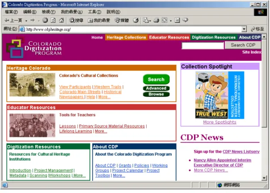270x193 pixels.
Task: Open the More CDP News link
Action: [x=211, y=170]
